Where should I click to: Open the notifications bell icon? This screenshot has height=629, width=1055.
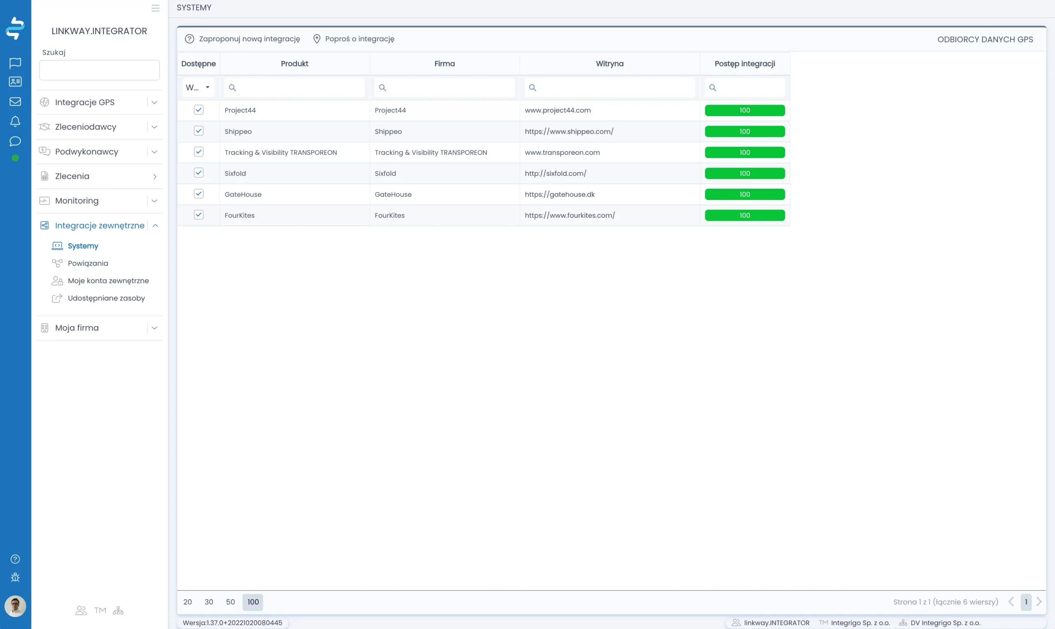[15, 122]
